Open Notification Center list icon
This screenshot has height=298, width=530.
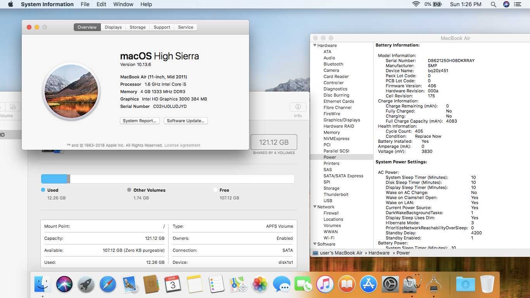pyautogui.click(x=517, y=4)
